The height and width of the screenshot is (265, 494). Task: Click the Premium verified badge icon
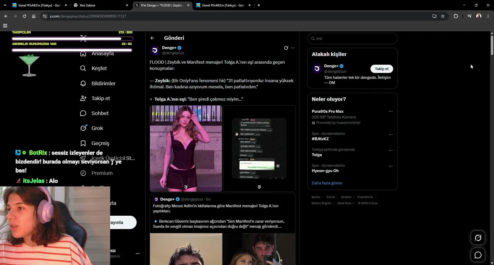pos(83,173)
